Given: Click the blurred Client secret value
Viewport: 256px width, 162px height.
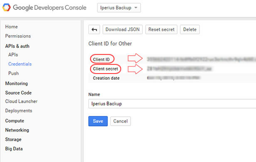Looking at the screenshot, I should click(x=179, y=69).
